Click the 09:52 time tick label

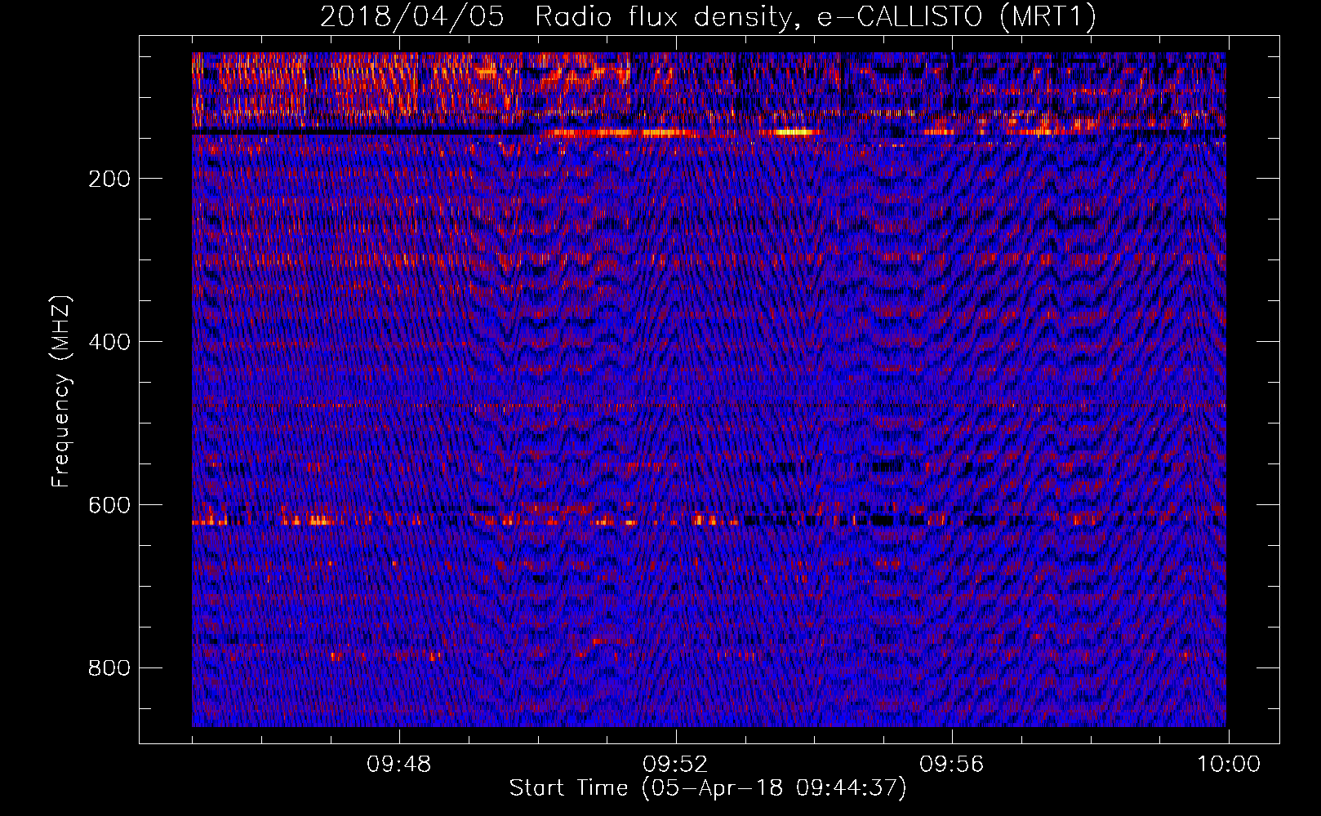(x=675, y=765)
